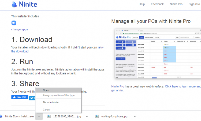The width and height of the screenshot is (201, 121).
Task: Go to Ninite Pro in the header
Action: [x=176, y=4]
